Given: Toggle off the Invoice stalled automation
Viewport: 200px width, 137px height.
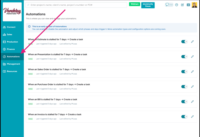Looking at the screenshot, I should pyautogui.click(x=184, y=117).
